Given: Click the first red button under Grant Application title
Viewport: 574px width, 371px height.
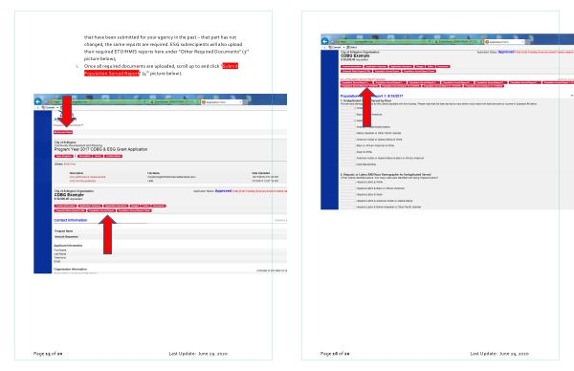Looking at the screenshot, I should 64,156.
